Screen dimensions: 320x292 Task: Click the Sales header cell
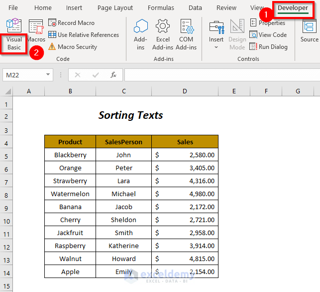185,142
